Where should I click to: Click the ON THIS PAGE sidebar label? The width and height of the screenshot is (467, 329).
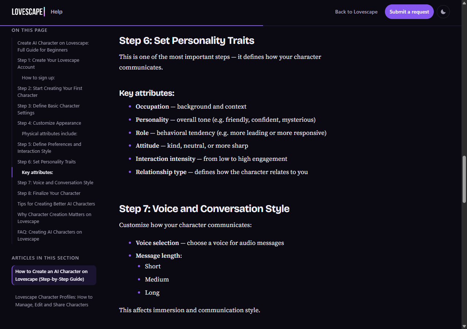click(30, 30)
